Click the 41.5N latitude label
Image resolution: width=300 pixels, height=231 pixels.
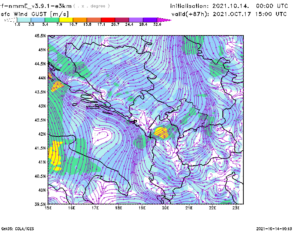pyautogui.click(x=40, y=148)
